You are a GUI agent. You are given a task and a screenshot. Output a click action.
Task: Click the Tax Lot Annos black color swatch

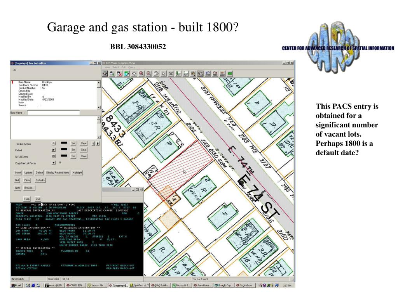pos(64,143)
